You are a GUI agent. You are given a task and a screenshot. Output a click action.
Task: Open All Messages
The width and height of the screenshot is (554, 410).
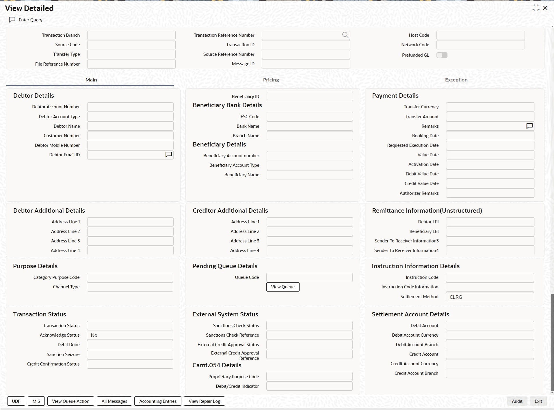[114, 401]
